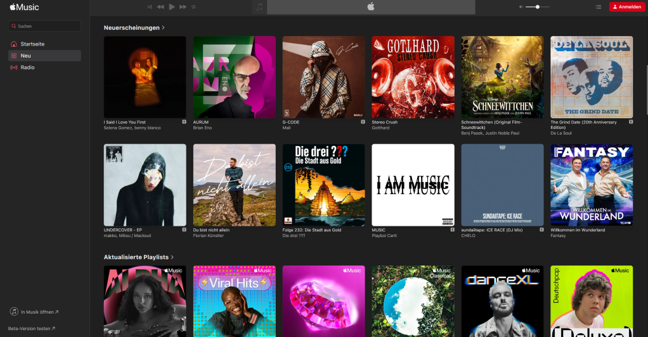Open the Apple Music Classical playlist cover
Screen dimensions: 648x337
coord(413,301)
